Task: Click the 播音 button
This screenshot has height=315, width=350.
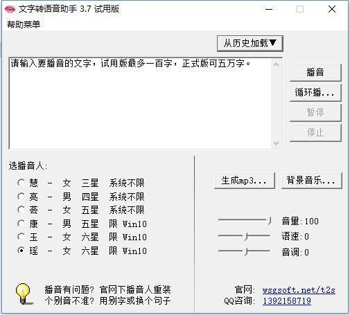Action: pyautogui.click(x=315, y=72)
